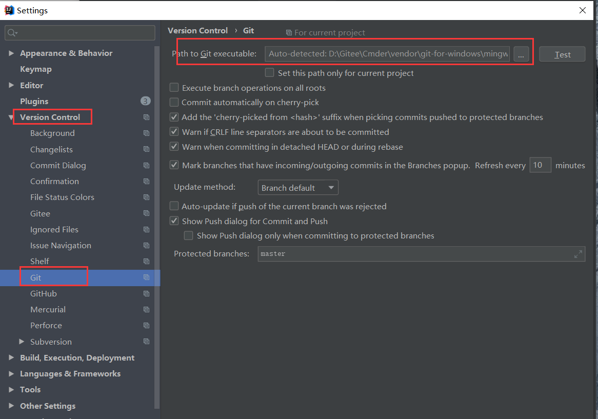Select Gitee settings entry
The width and height of the screenshot is (598, 419).
pos(40,213)
